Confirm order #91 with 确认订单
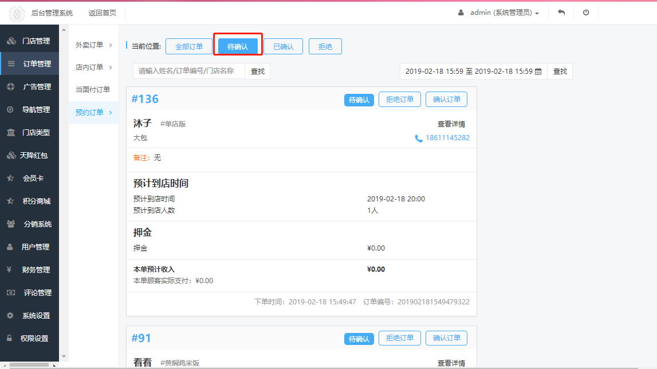Image resolution: width=657 pixels, height=369 pixels. [x=447, y=338]
